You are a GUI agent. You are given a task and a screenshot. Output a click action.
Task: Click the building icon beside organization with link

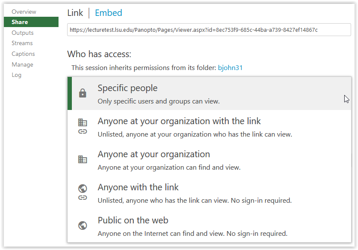83,122
